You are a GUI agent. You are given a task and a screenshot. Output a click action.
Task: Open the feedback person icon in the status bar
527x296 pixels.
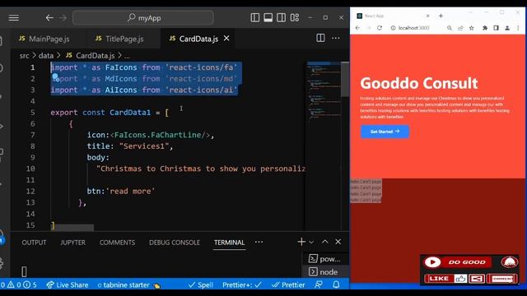319,284
